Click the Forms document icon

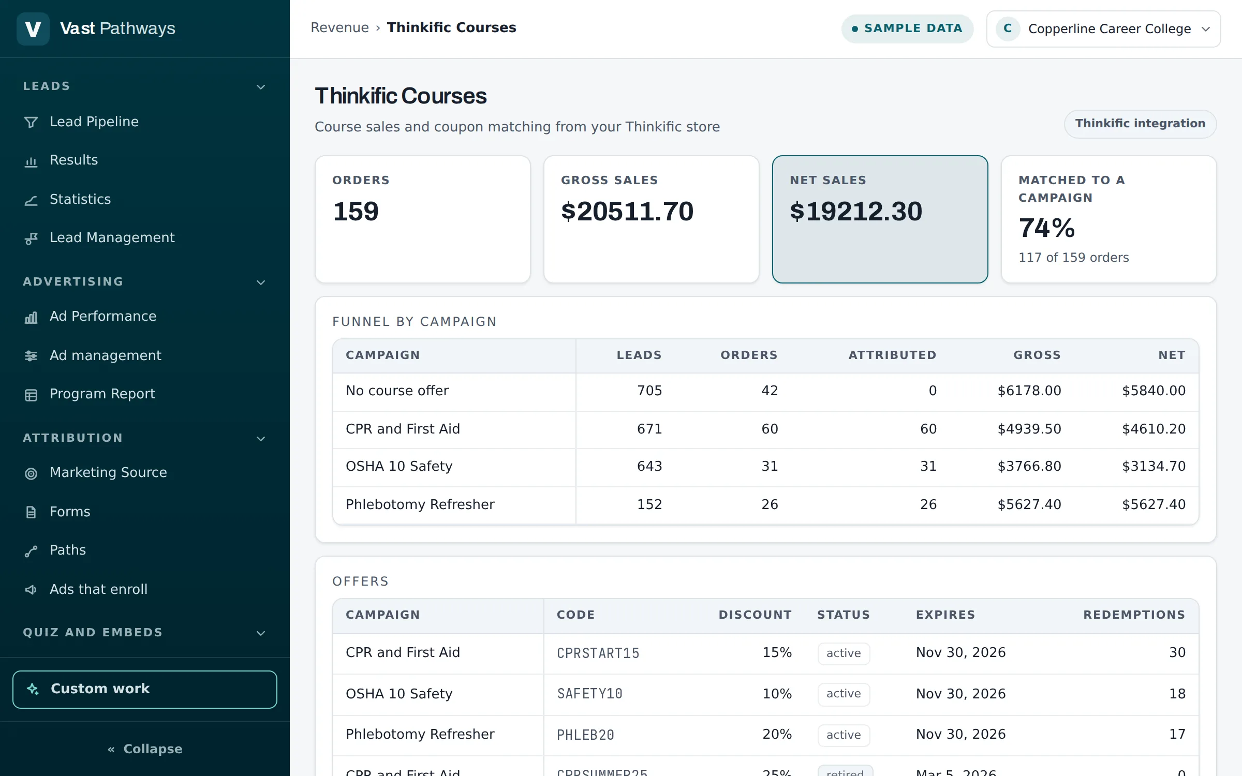pos(31,512)
